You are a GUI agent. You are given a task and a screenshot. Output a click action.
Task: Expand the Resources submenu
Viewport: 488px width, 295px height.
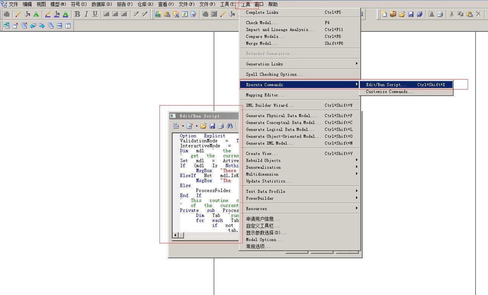click(x=300, y=209)
